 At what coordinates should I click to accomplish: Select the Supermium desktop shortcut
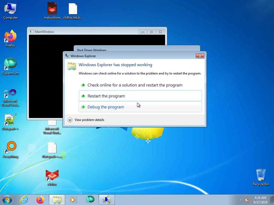point(10,66)
